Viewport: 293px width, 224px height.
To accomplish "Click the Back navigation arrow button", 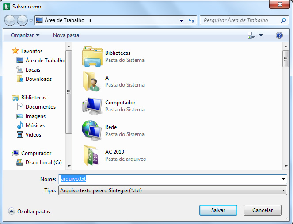I will click(10, 20).
